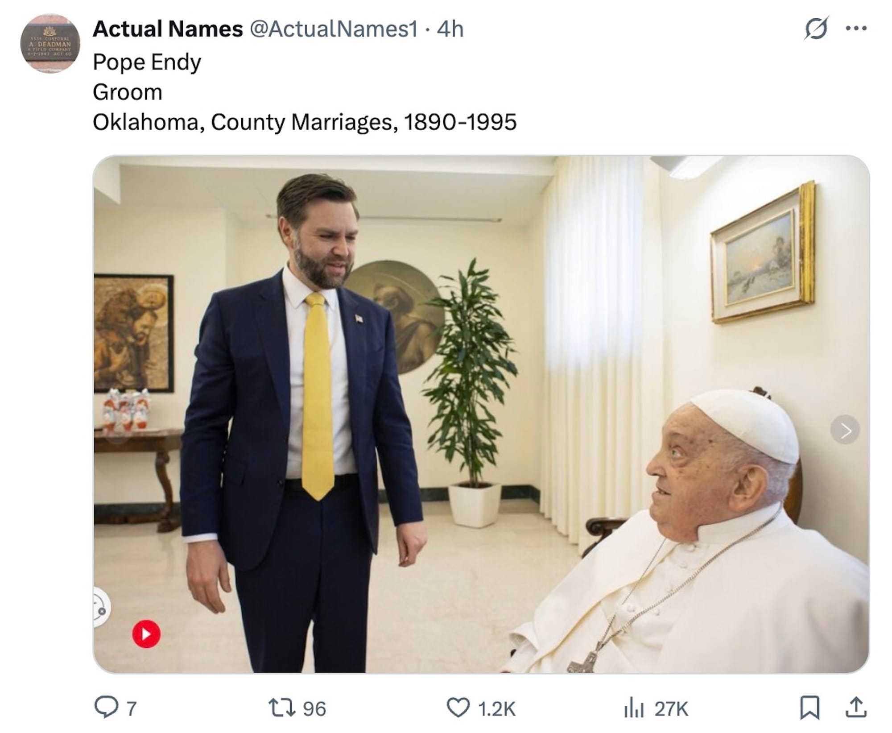This screenshot has height=733, width=892.
Task: Bookmark this post
Action: coord(809,708)
